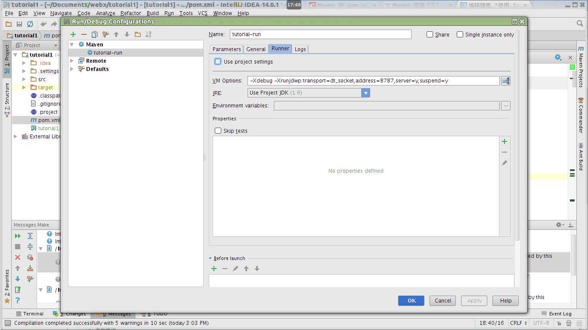Toggle Single instance only checkbox
Viewport: 588px width, 330px height.
[x=460, y=34]
